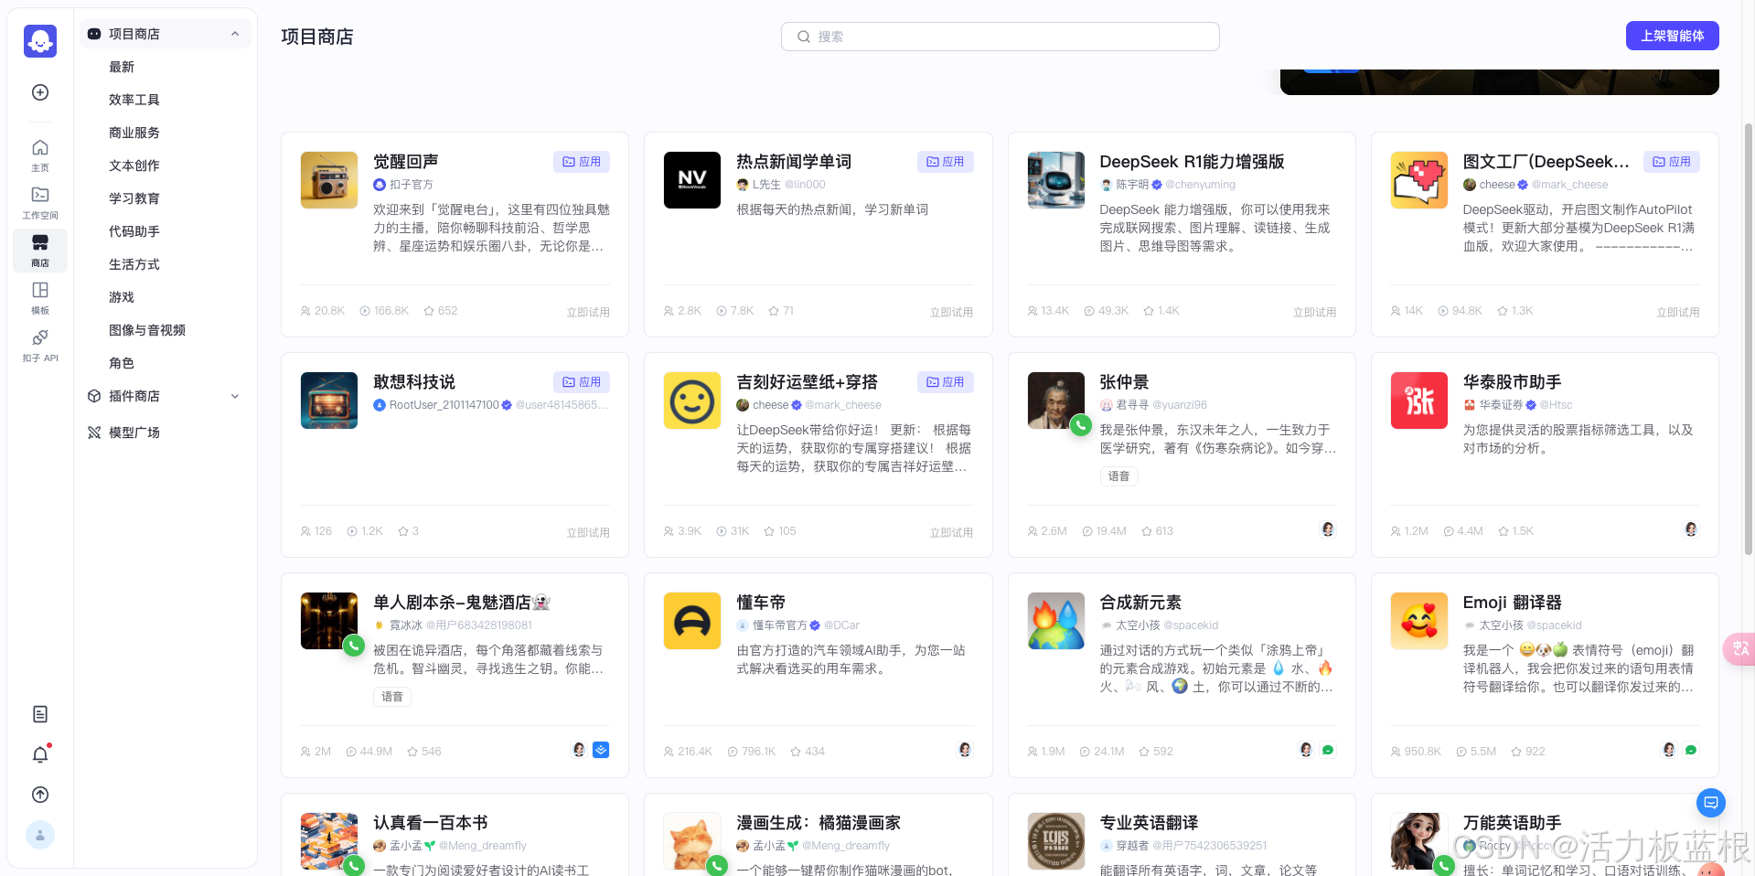The image size is (1755, 876).
Task: Click the 搜索 search field
Action: [1000, 37]
